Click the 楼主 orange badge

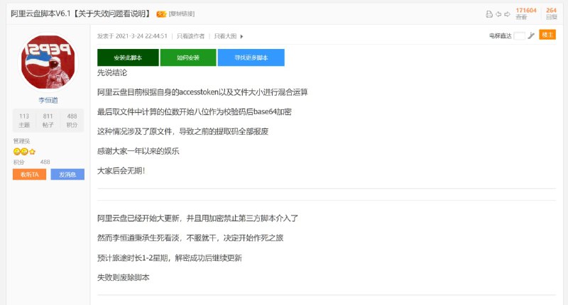(547, 35)
